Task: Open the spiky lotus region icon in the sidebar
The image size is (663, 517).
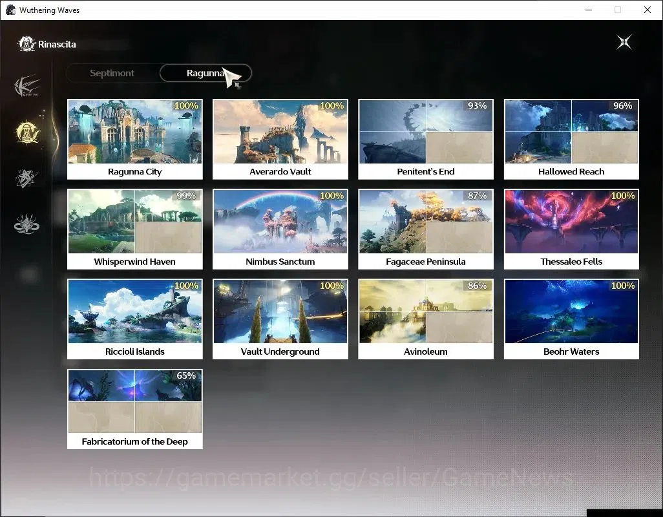Action: tap(26, 224)
